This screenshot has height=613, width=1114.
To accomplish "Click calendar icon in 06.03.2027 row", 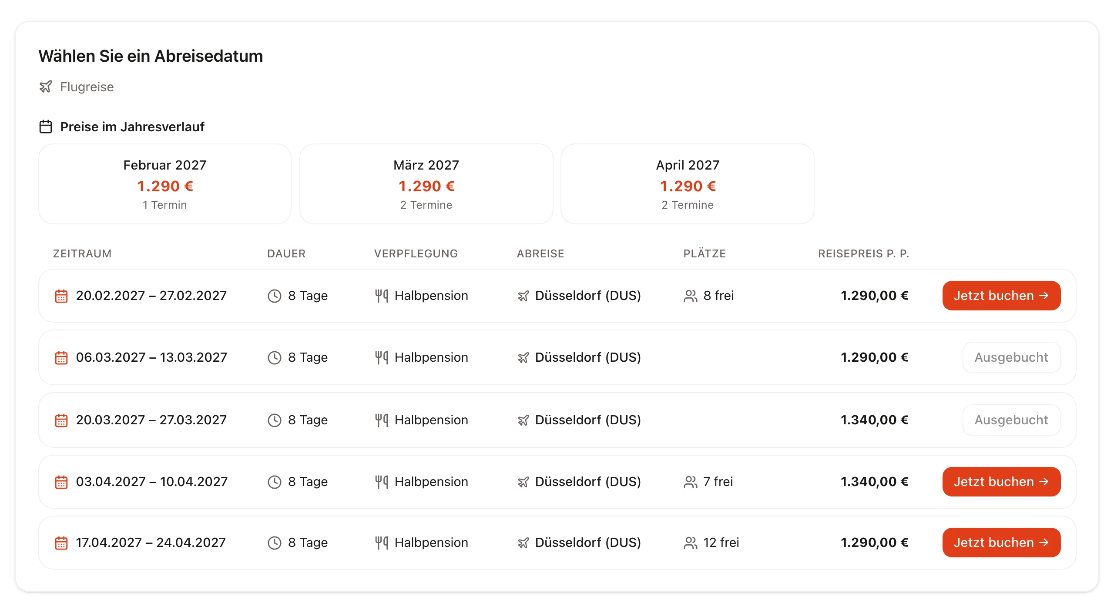I will pyautogui.click(x=61, y=358).
